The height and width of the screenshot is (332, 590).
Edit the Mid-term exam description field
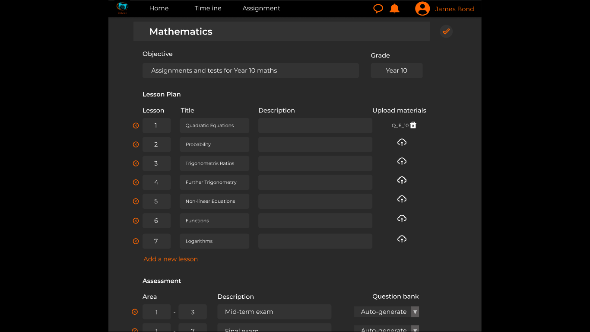pos(274,312)
